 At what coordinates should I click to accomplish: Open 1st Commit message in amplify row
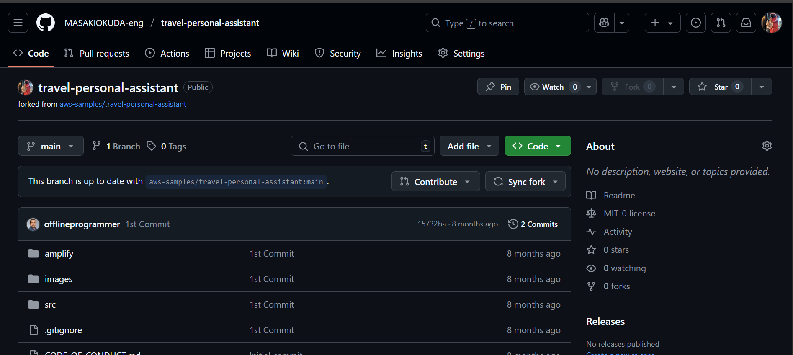tap(272, 254)
